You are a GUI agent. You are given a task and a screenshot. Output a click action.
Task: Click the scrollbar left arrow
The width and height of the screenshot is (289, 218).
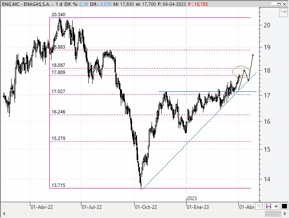(x=4, y=214)
